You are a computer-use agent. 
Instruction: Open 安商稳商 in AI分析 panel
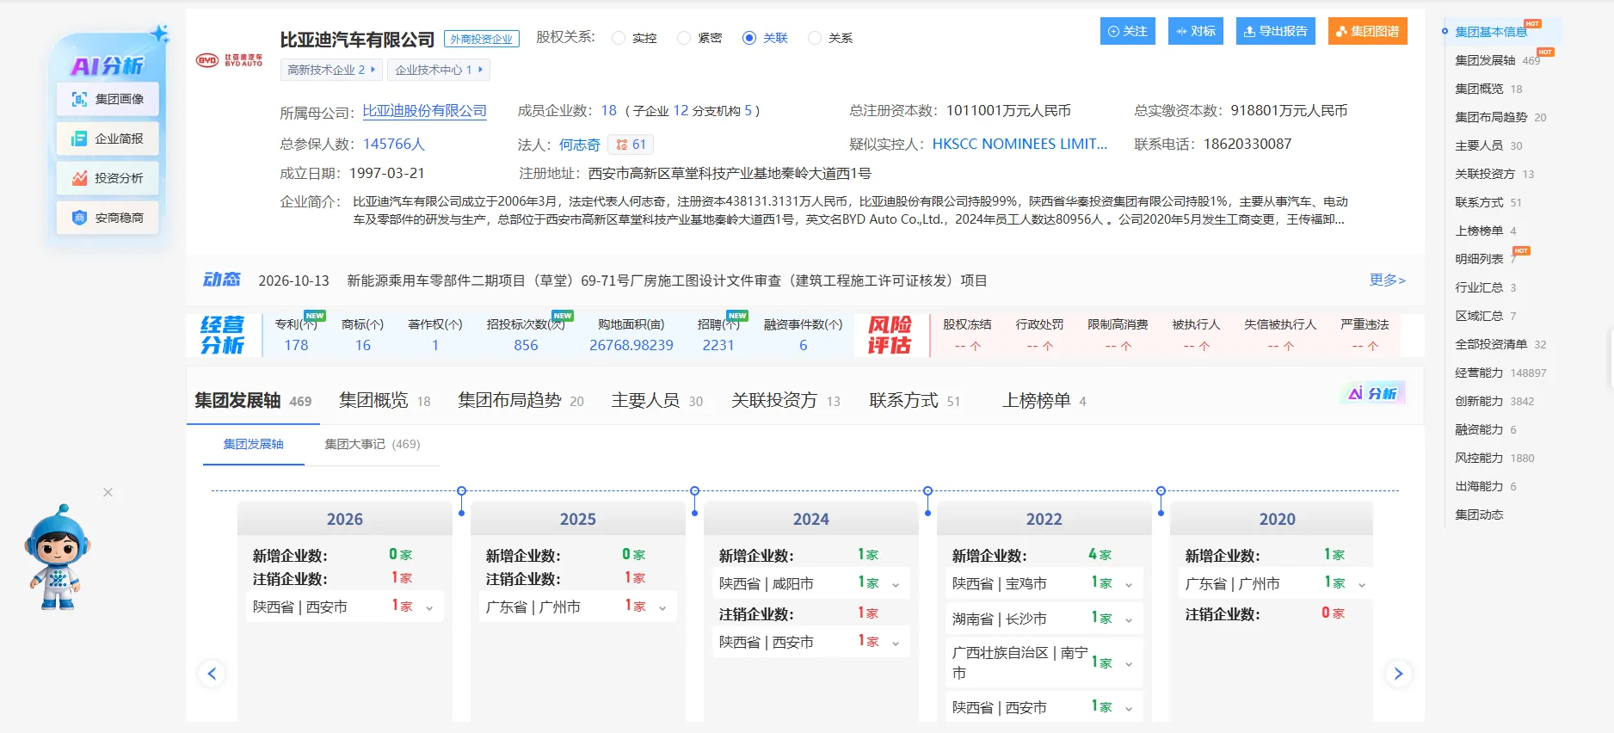(108, 218)
